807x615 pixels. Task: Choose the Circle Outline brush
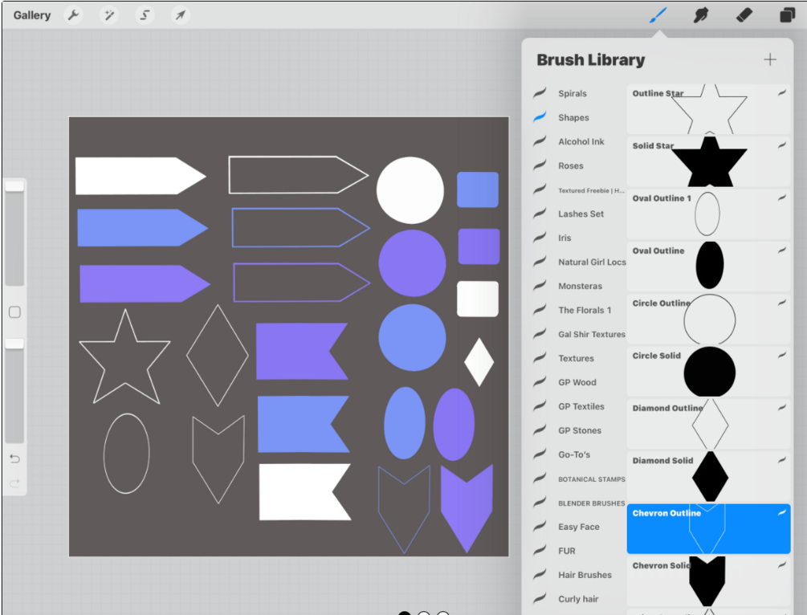tap(709, 319)
